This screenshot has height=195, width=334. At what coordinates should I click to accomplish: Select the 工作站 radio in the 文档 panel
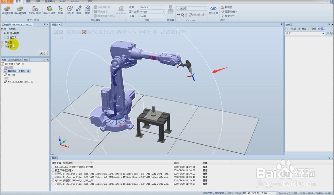pos(287,29)
